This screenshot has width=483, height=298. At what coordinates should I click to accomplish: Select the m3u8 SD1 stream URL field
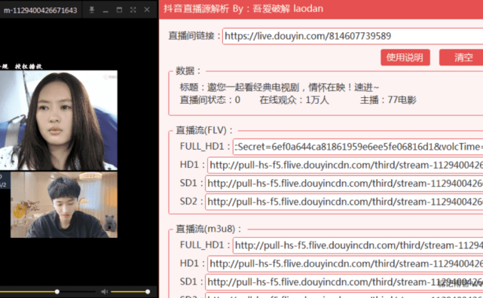click(x=344, y=282)
